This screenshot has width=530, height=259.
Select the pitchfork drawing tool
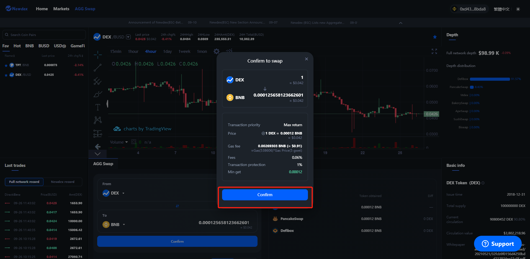click(x=98, y=81)
